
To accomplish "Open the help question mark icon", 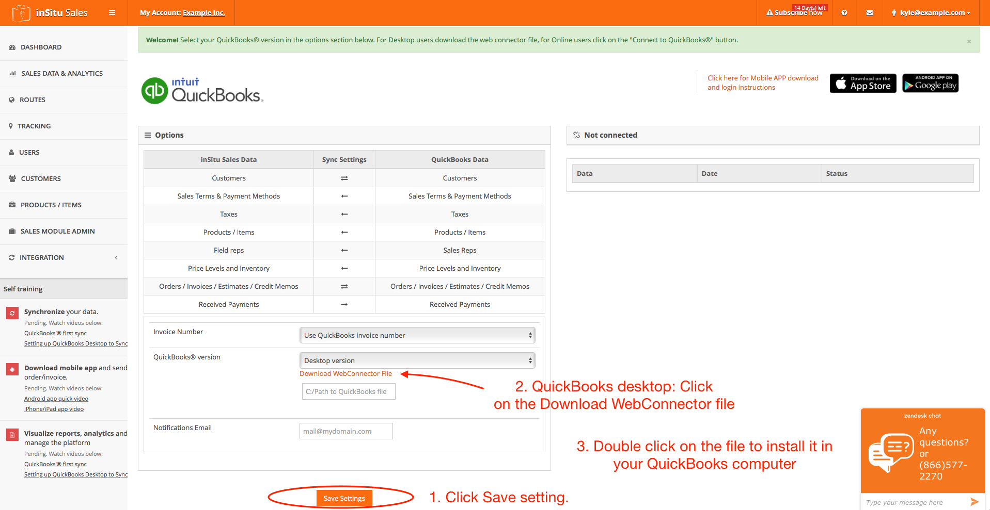I will 844,13.
